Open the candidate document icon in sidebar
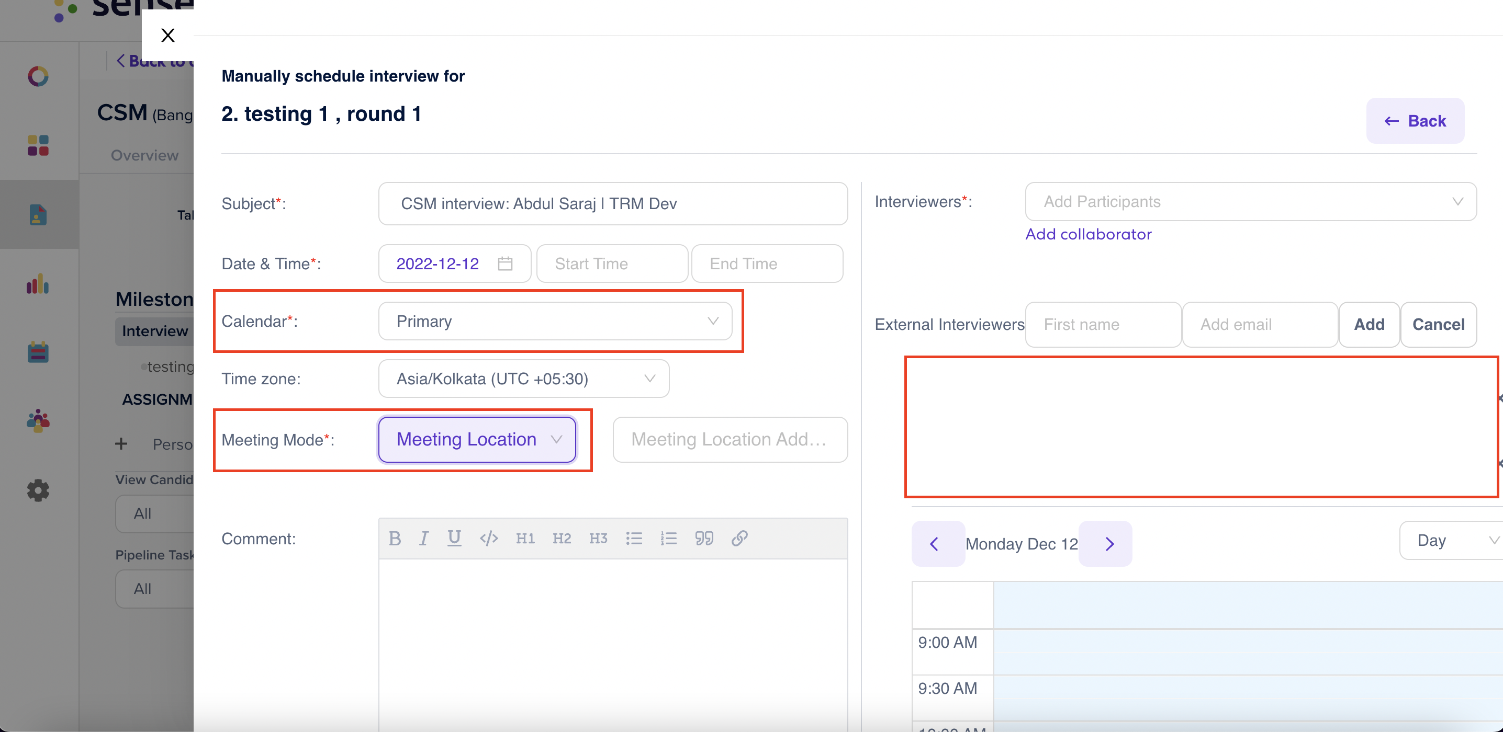 pyautogui.click(x=39, y=215)
